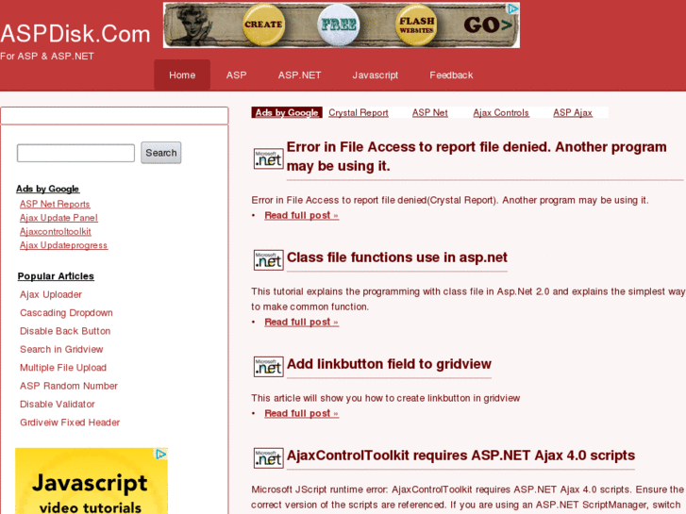686x514 pixels.
Task: Open the Javascript video tutorials ad
Action: [x=92, y=481]
